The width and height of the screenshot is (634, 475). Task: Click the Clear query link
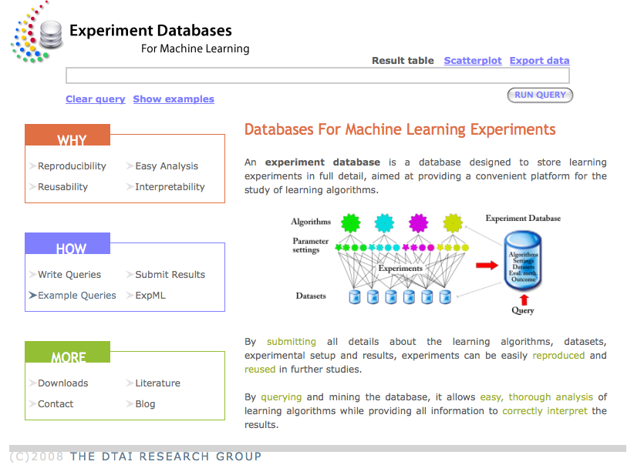(95, 99)
